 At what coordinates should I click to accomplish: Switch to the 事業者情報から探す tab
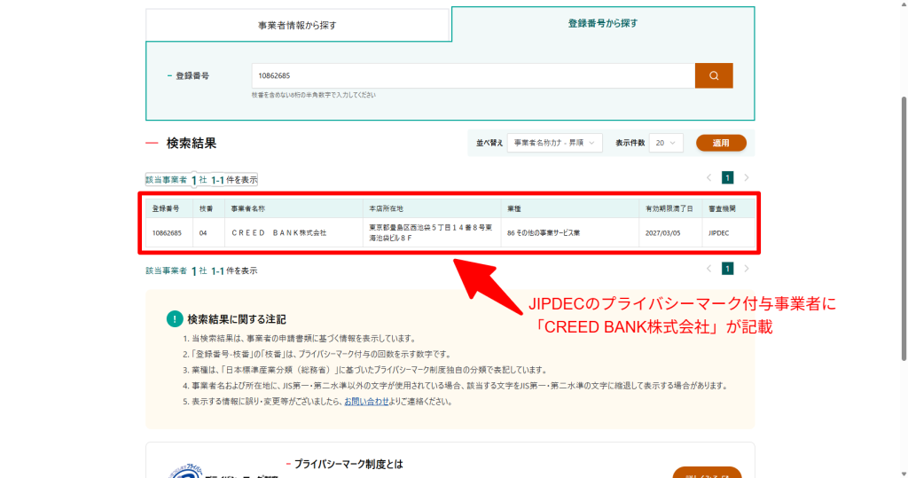297,25
